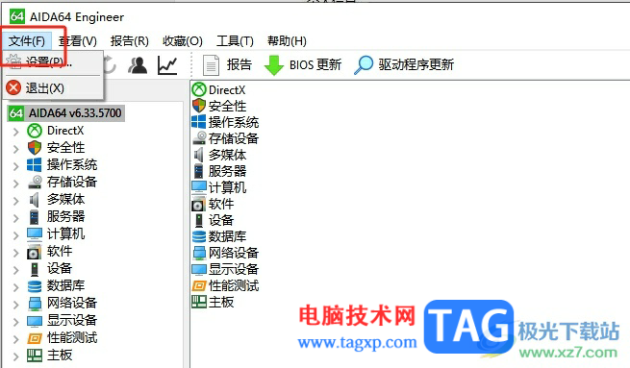
Task: Expand the DirectX tree node
Action: coord(15,132)
